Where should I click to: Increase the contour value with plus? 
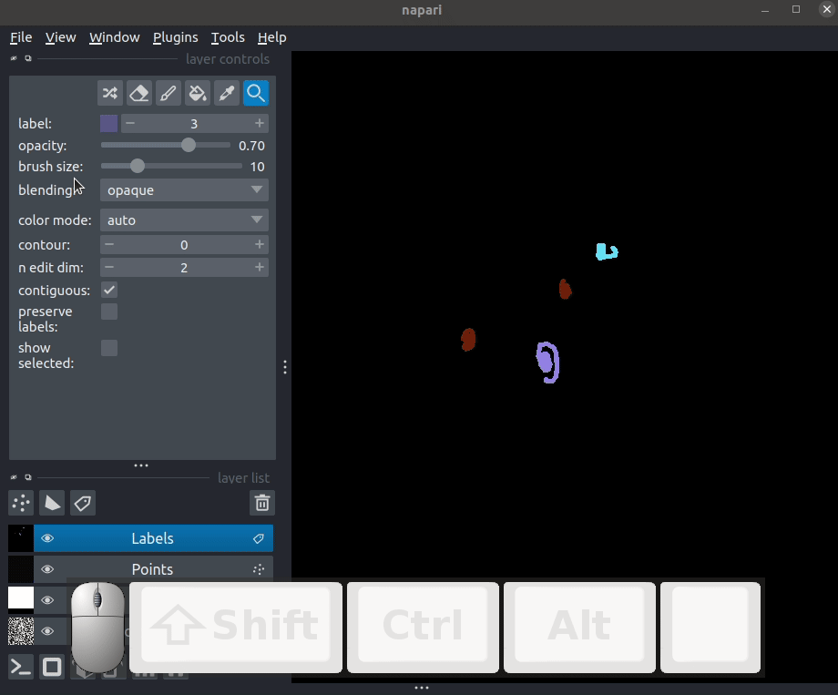(x=259, y=244)
